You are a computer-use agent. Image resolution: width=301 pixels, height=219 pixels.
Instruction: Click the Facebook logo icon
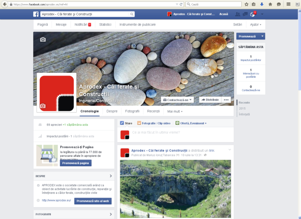point(36,14)
